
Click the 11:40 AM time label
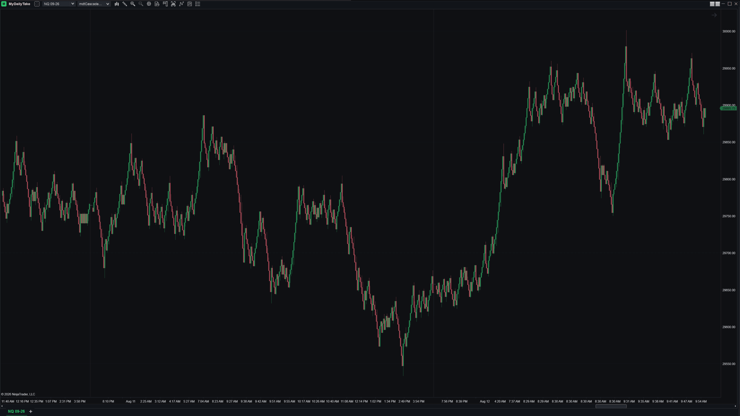coord(8,402)
